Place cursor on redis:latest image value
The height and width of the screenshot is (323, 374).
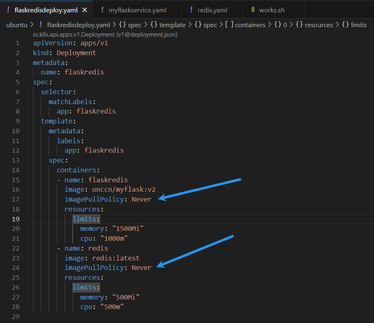click(116, 258)
